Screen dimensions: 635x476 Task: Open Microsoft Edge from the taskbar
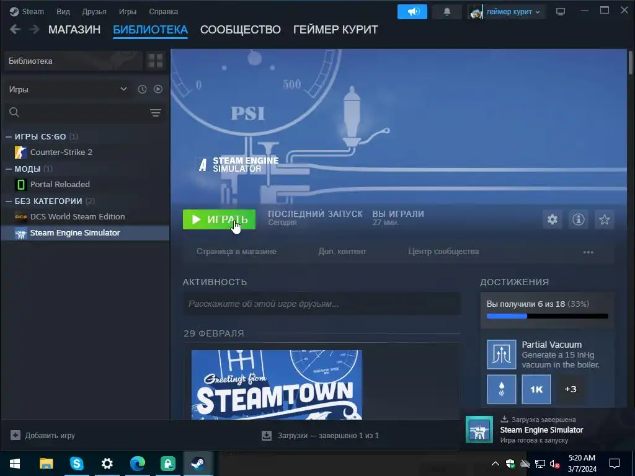(x=137, y=464)
